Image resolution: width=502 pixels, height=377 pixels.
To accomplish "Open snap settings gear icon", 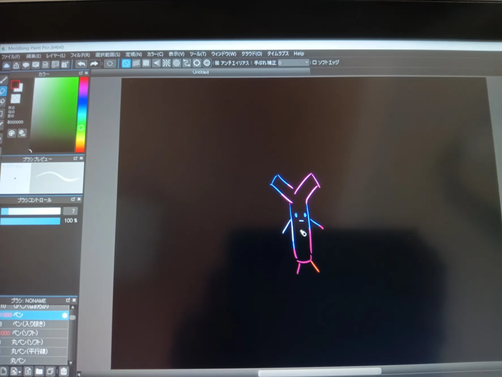I will (x=207, y=63).
